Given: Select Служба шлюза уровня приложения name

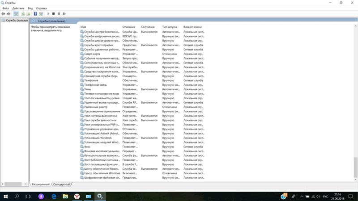Looking at the screenshot, I should click(102, 41).
